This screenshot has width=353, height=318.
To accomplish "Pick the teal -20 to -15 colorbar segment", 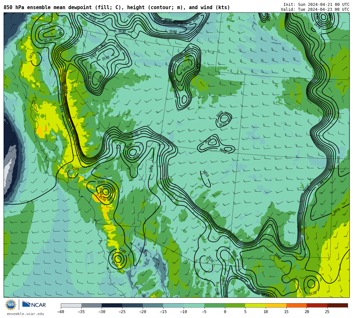I will click(153, 305).
